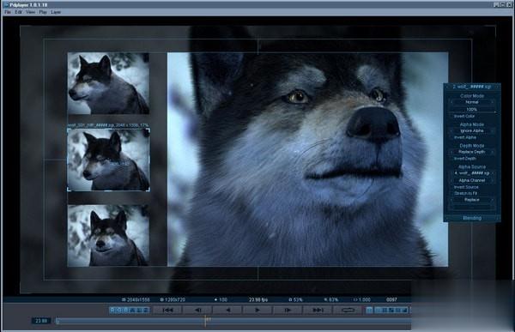Click the 2048x1556 source size readout
Image resolution: width=515 pixels, height=332 pixels.
pos(136,299)
